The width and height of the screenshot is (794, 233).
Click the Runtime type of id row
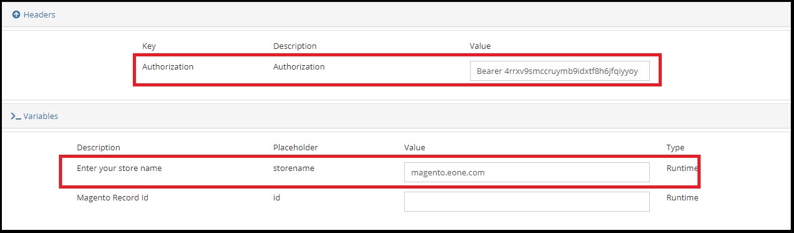682,197
